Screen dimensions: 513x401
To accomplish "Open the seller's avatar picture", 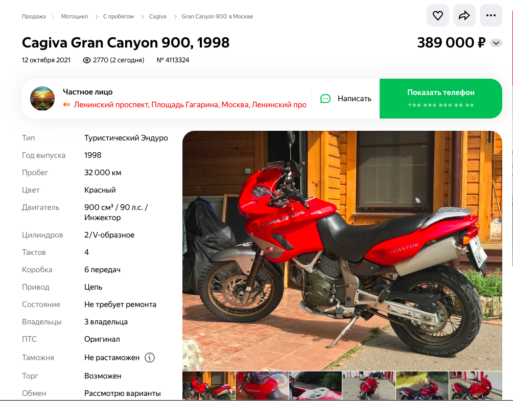I will click(x=42, y=99).
